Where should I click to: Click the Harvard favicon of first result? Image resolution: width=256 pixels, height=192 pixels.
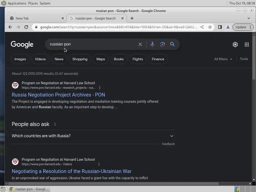[15, 85]
